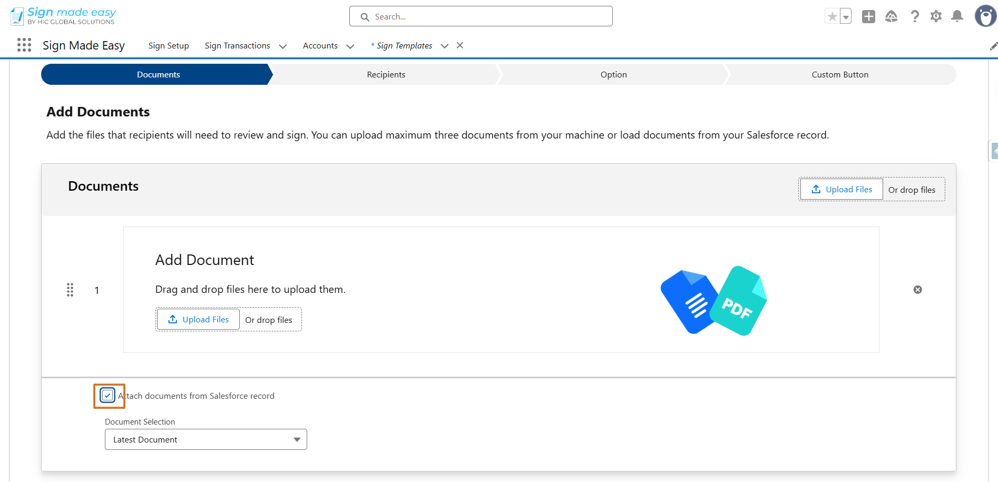Click the drag handle beside document 1
This screenshot has width=998, height=482.
coord(70,290)
